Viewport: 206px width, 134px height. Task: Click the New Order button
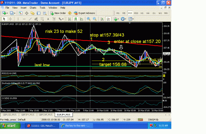pyautogui.click(x=58, y=13)
